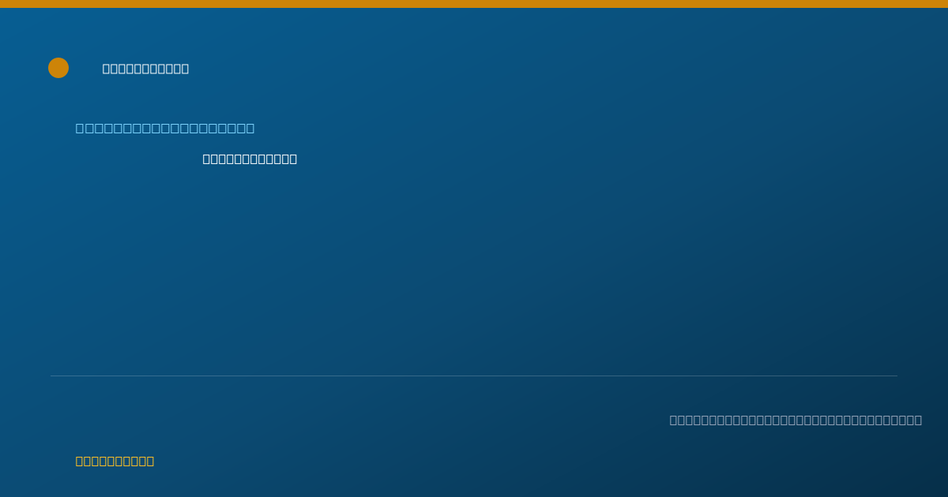
Task: Click the thin horizontal divider line
Action: (x=474, y=376)
